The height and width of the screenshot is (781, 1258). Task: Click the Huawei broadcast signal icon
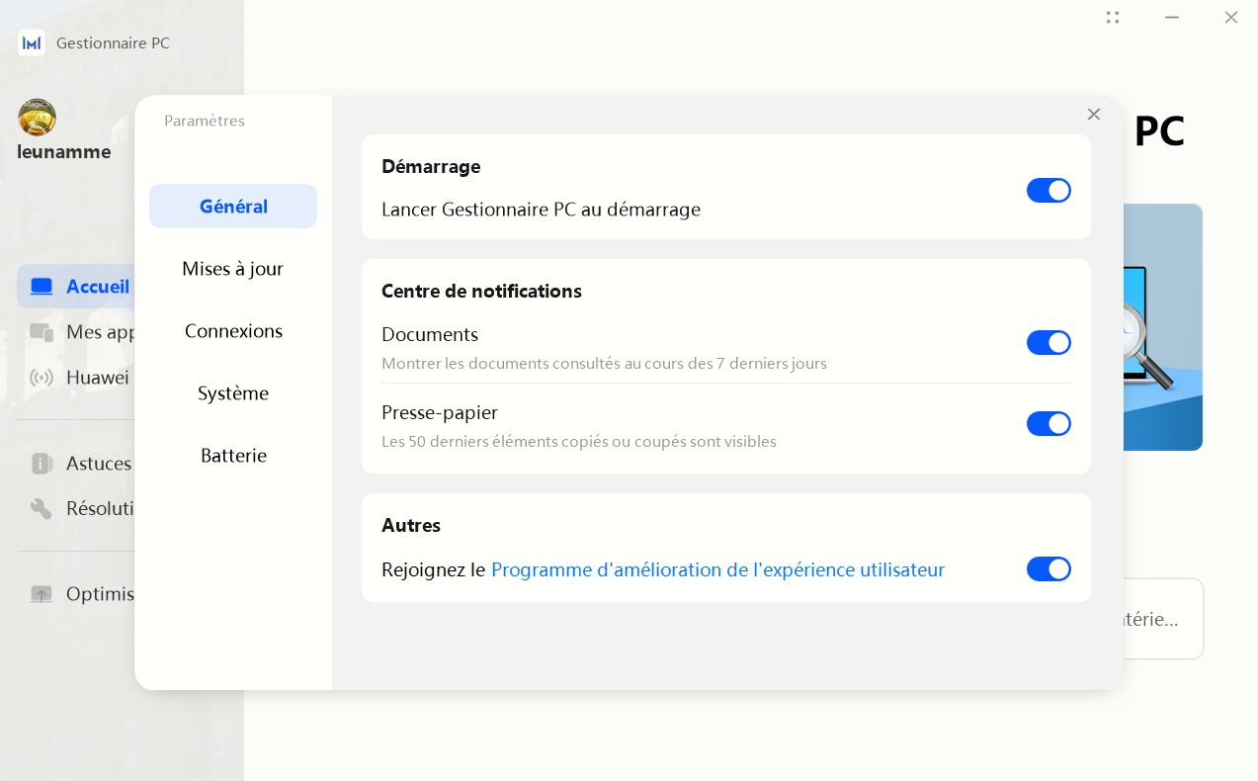pyautogui.click(x=42, y=378)
